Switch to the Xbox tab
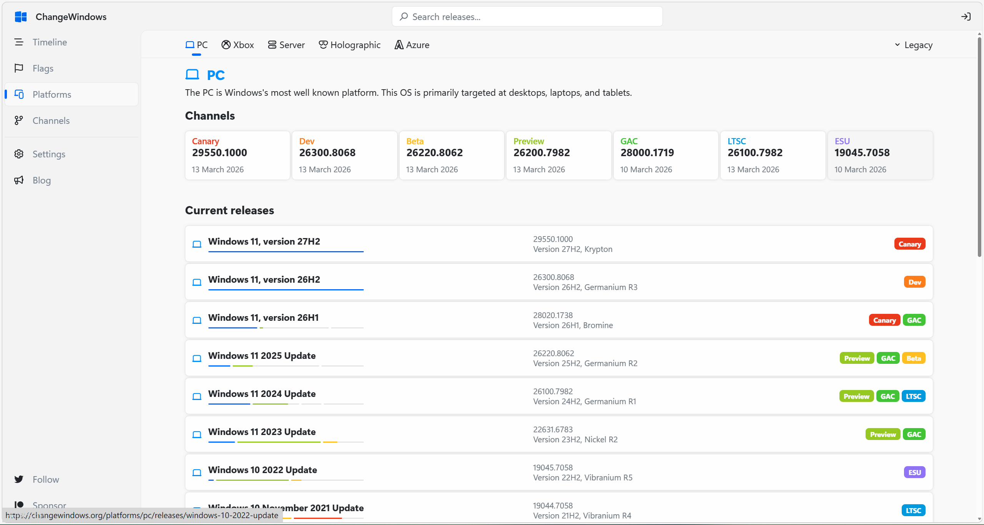Image resolution: width=984 pixels, height=525 pixels. coord(238,45)
